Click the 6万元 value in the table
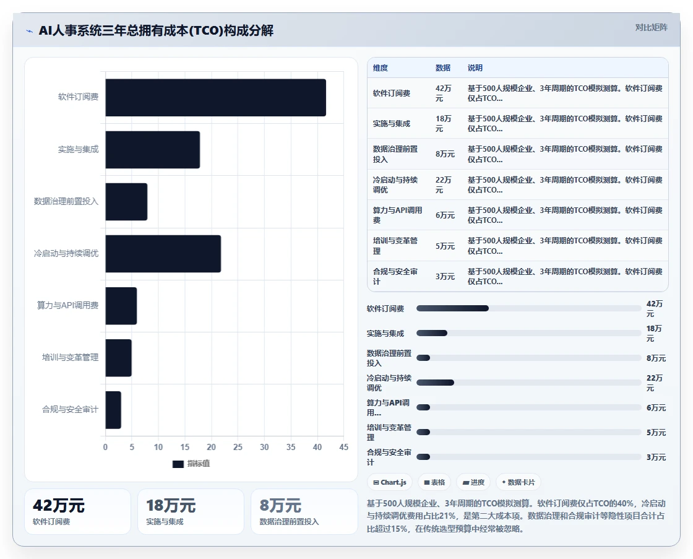693x559 pixels. point(445,215)
